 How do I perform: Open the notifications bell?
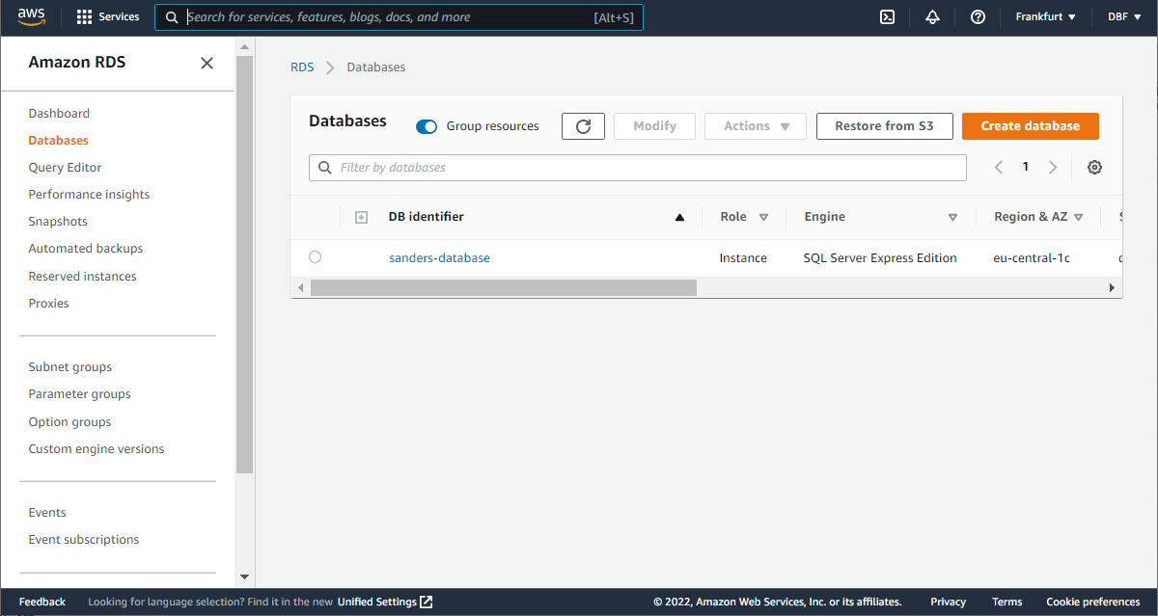click(x=932, y=16)
